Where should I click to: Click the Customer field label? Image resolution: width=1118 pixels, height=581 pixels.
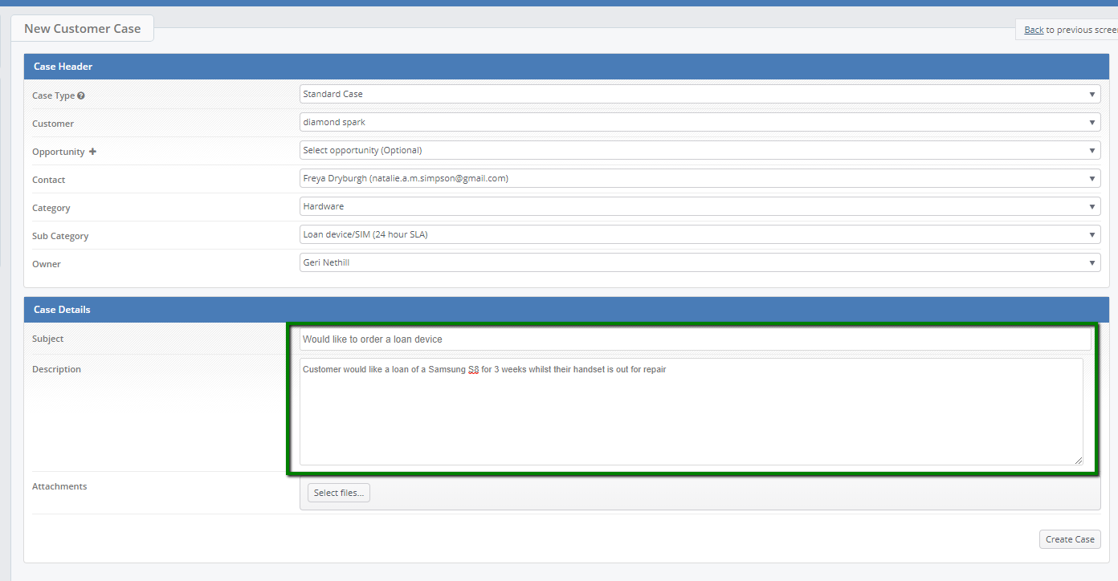[x=53, y=124]
